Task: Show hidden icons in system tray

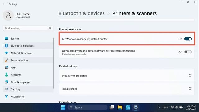Action: coord(159,107)
